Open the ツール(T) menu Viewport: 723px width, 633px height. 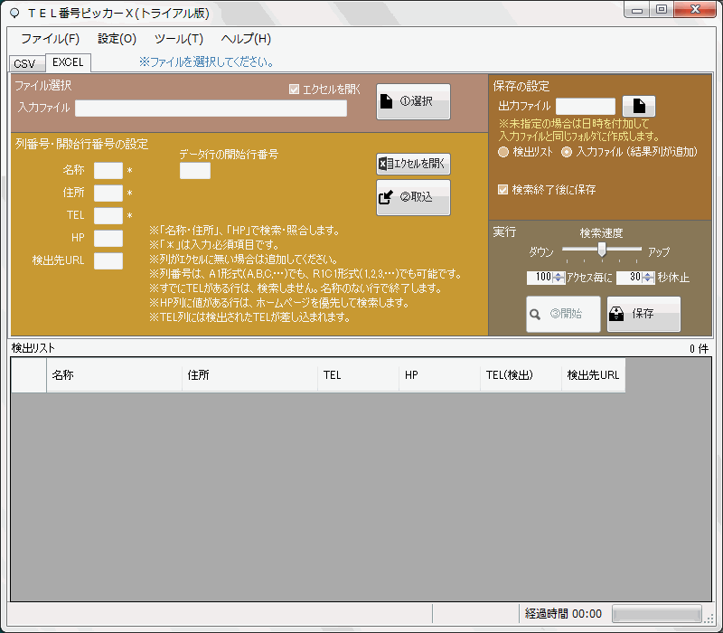179,39
